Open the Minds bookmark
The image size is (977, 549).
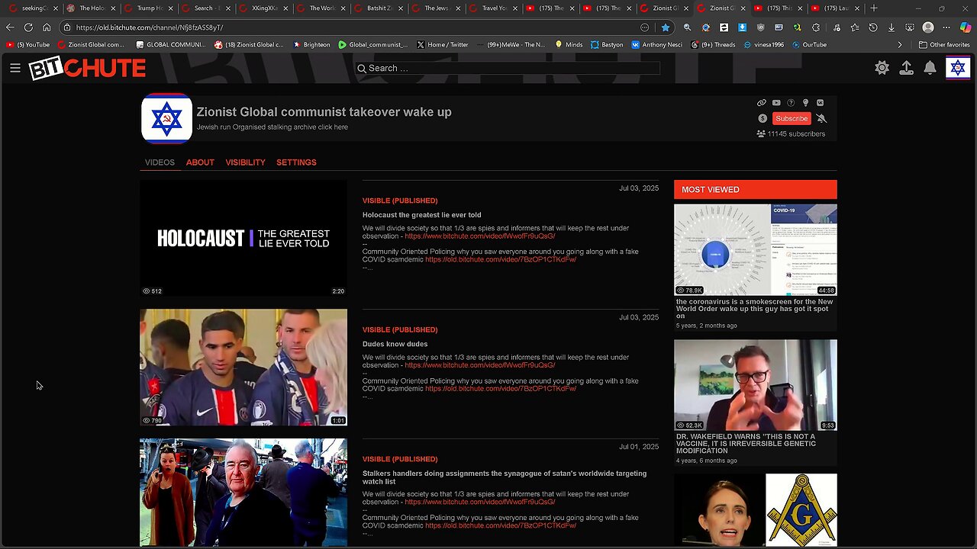(x=569, y=45)
